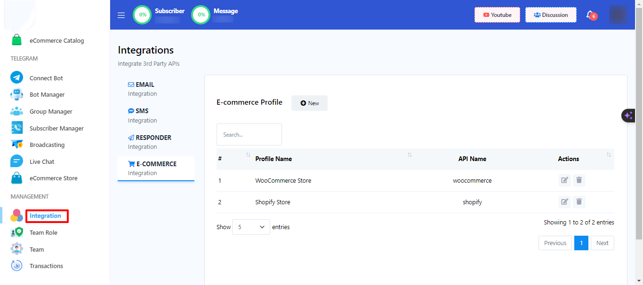The image size is (643, 285).
Task: Click delete trash icon for WooCommerce Store
Action: [579, 180]
